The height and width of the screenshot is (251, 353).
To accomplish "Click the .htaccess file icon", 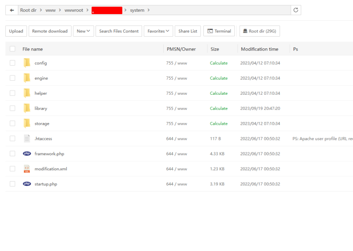I will (27, 138).
